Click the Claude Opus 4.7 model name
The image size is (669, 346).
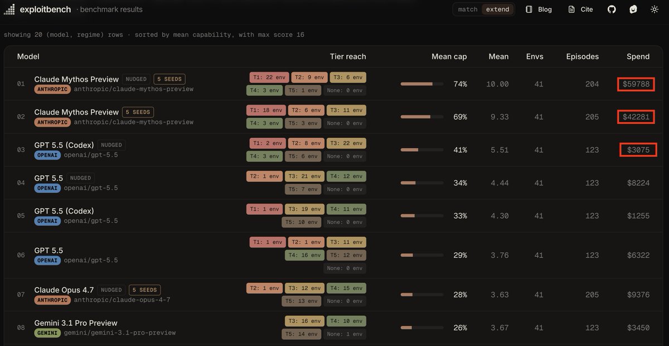click(64, 290)
